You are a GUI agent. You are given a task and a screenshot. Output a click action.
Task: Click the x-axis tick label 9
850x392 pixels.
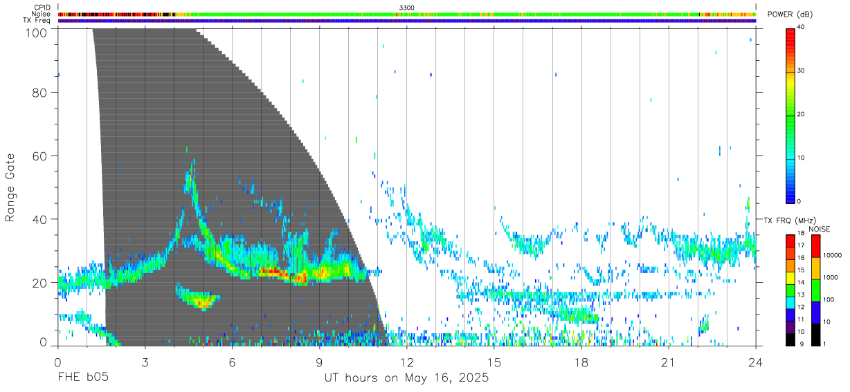319,362
